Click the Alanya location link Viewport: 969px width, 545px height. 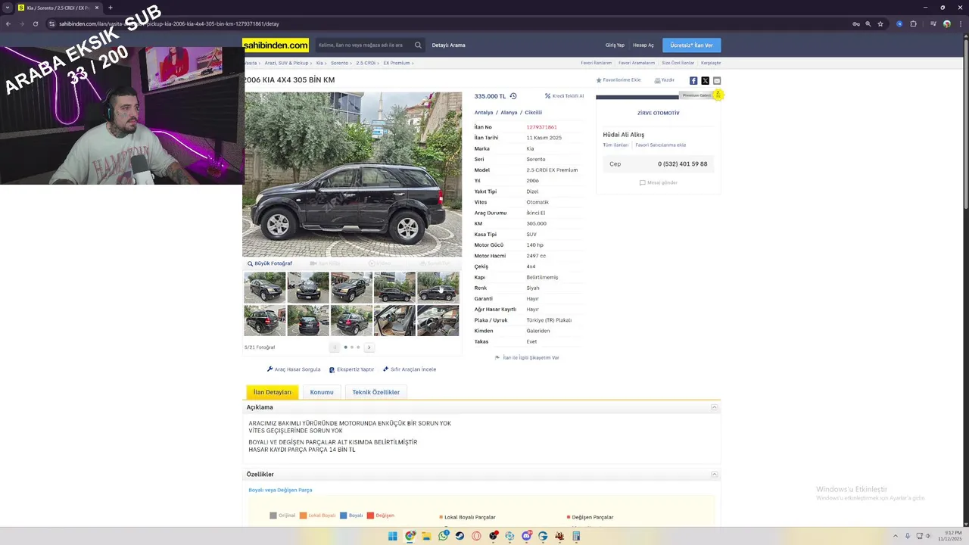tap(509, 113)
